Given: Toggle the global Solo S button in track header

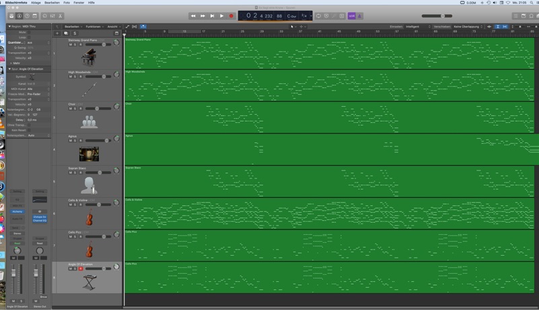Looking at the screenshot, I should click(x=75, y=34).
